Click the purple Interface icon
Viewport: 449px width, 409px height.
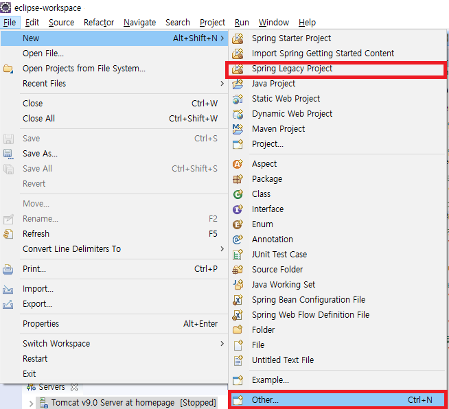pyautogui.click(x=238, y=209)
